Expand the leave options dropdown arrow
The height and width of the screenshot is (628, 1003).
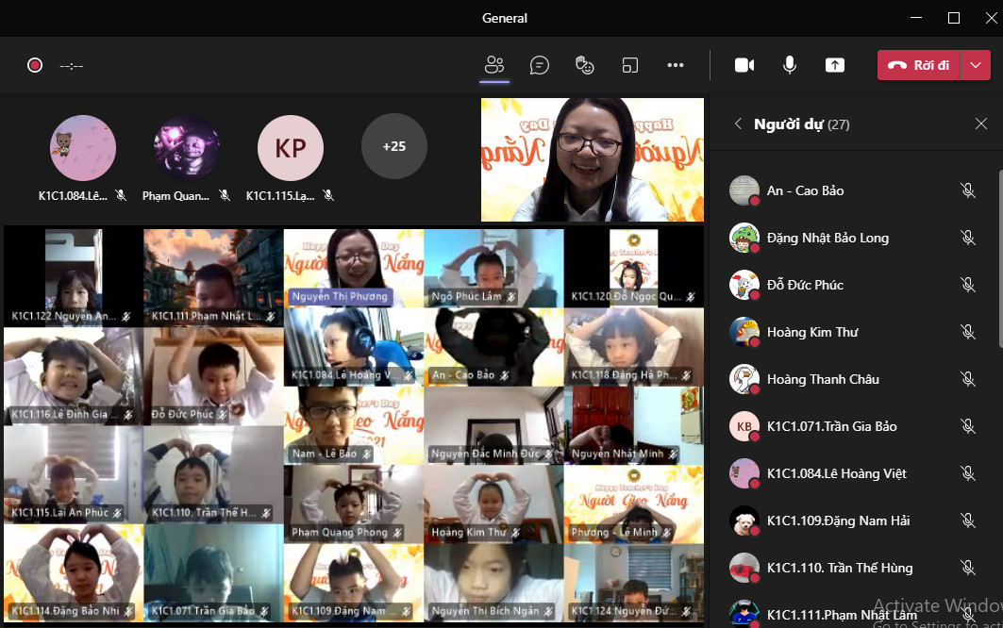tap(977, 65)
